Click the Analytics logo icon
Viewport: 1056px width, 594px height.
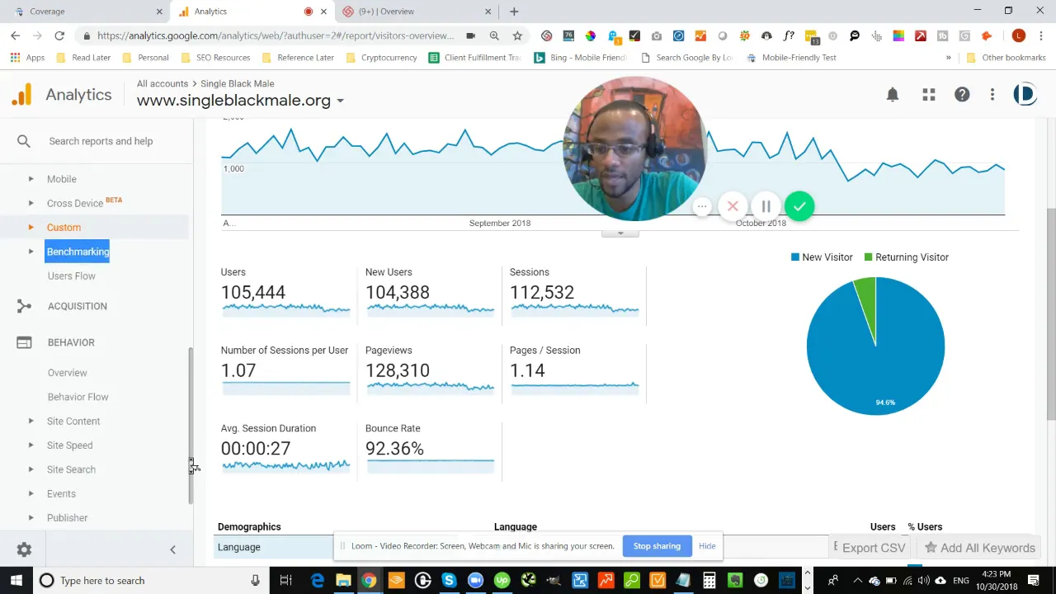(21, 95)
